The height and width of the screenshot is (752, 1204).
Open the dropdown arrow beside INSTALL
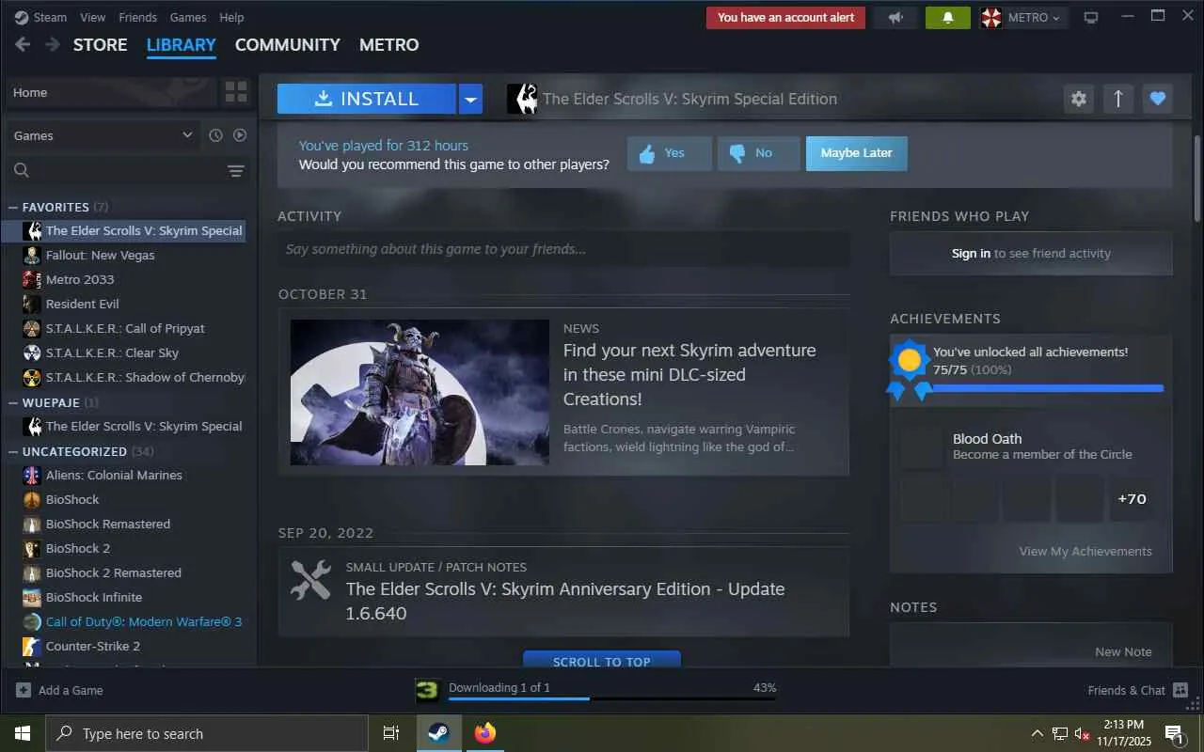point(470,99)
